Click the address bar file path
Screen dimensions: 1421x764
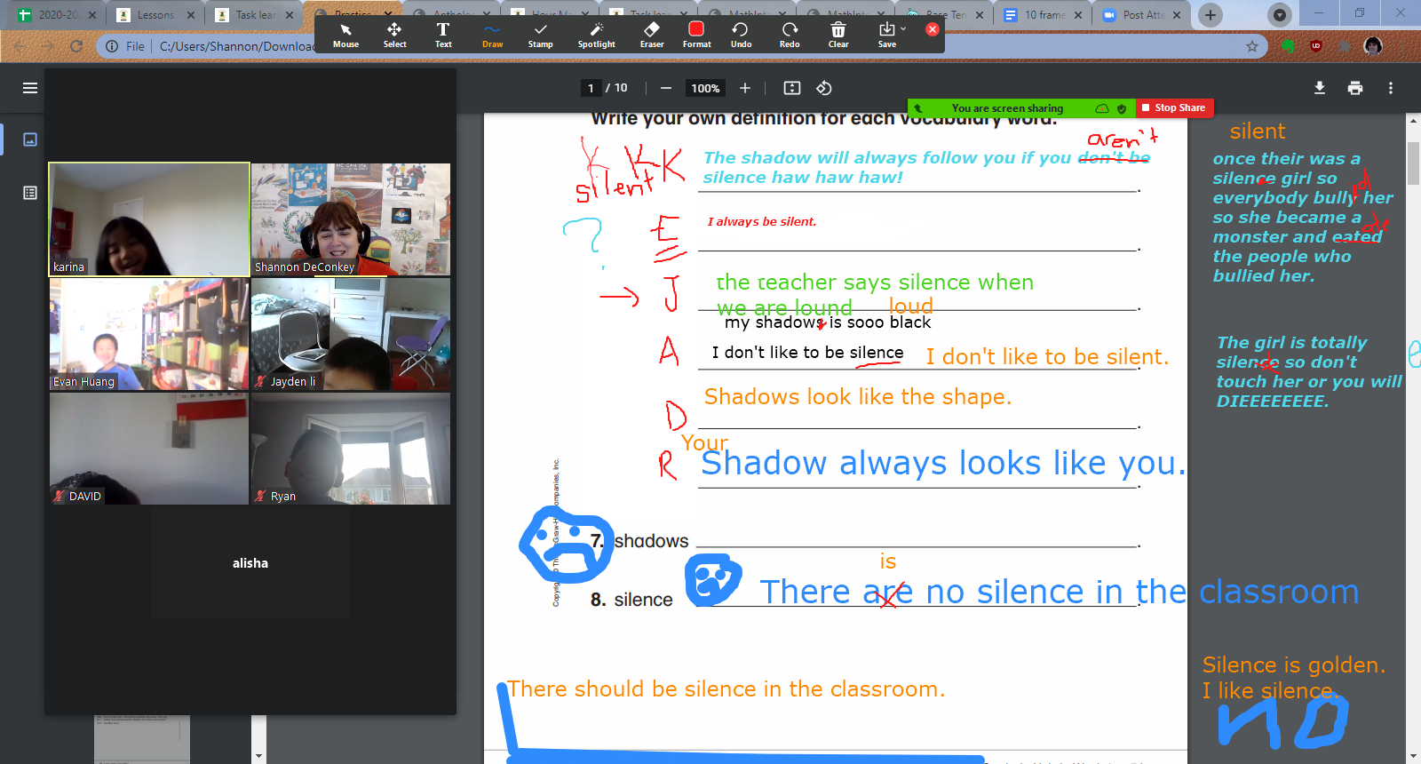pos(236,46)
